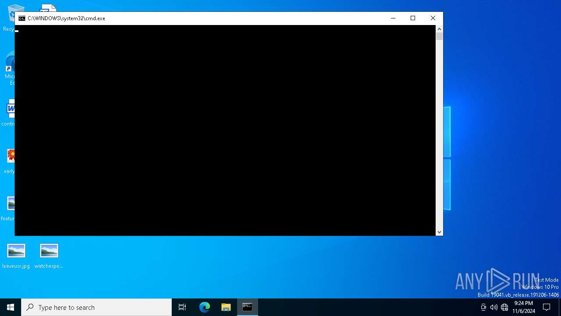The width and height of the screenshot is (561, 316).
Task: Open the network status tray icon
Action: coord(504,307)
